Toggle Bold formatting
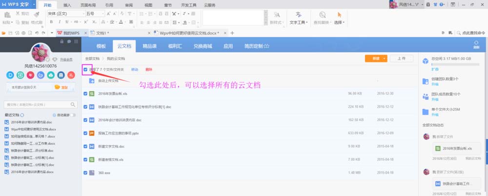488x196 pixels. (x=51, y=22)
